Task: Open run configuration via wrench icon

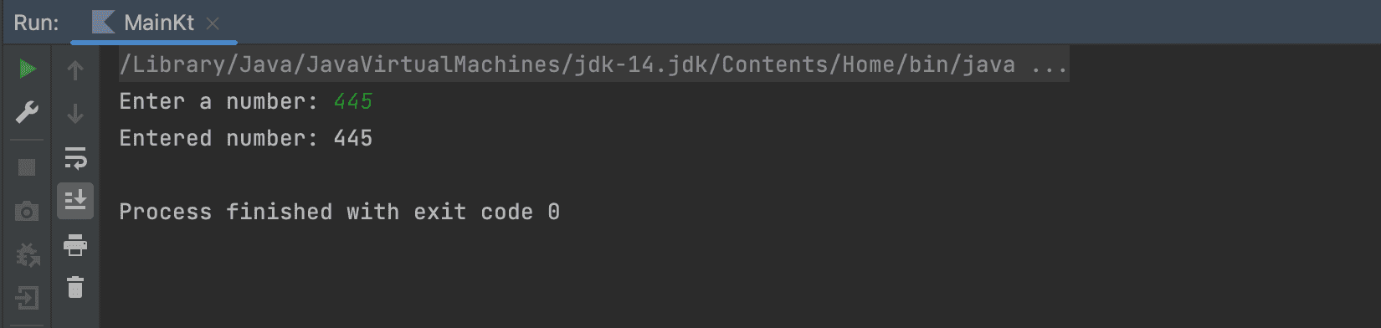Action: (27, 112)
